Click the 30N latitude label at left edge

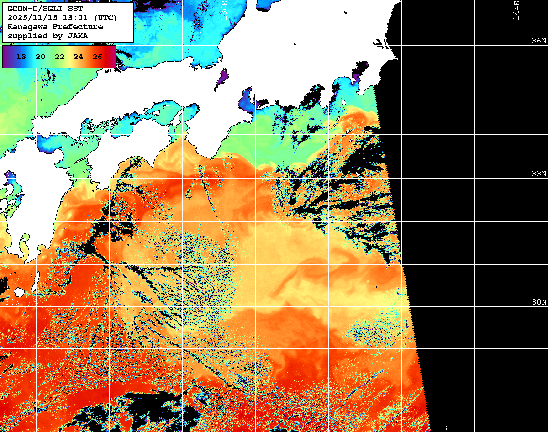coord(12,302)
